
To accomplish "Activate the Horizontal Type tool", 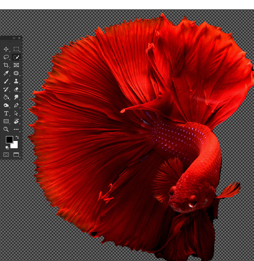I will tap(6, 113).
